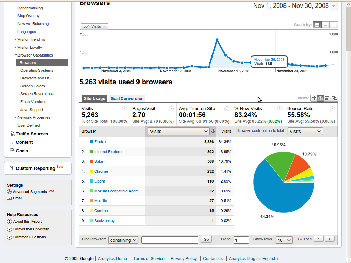Viewport: 351px width, 263px height.
Task: Switch to the Goal Conversion tab
Action: click(x=127, y=98)
